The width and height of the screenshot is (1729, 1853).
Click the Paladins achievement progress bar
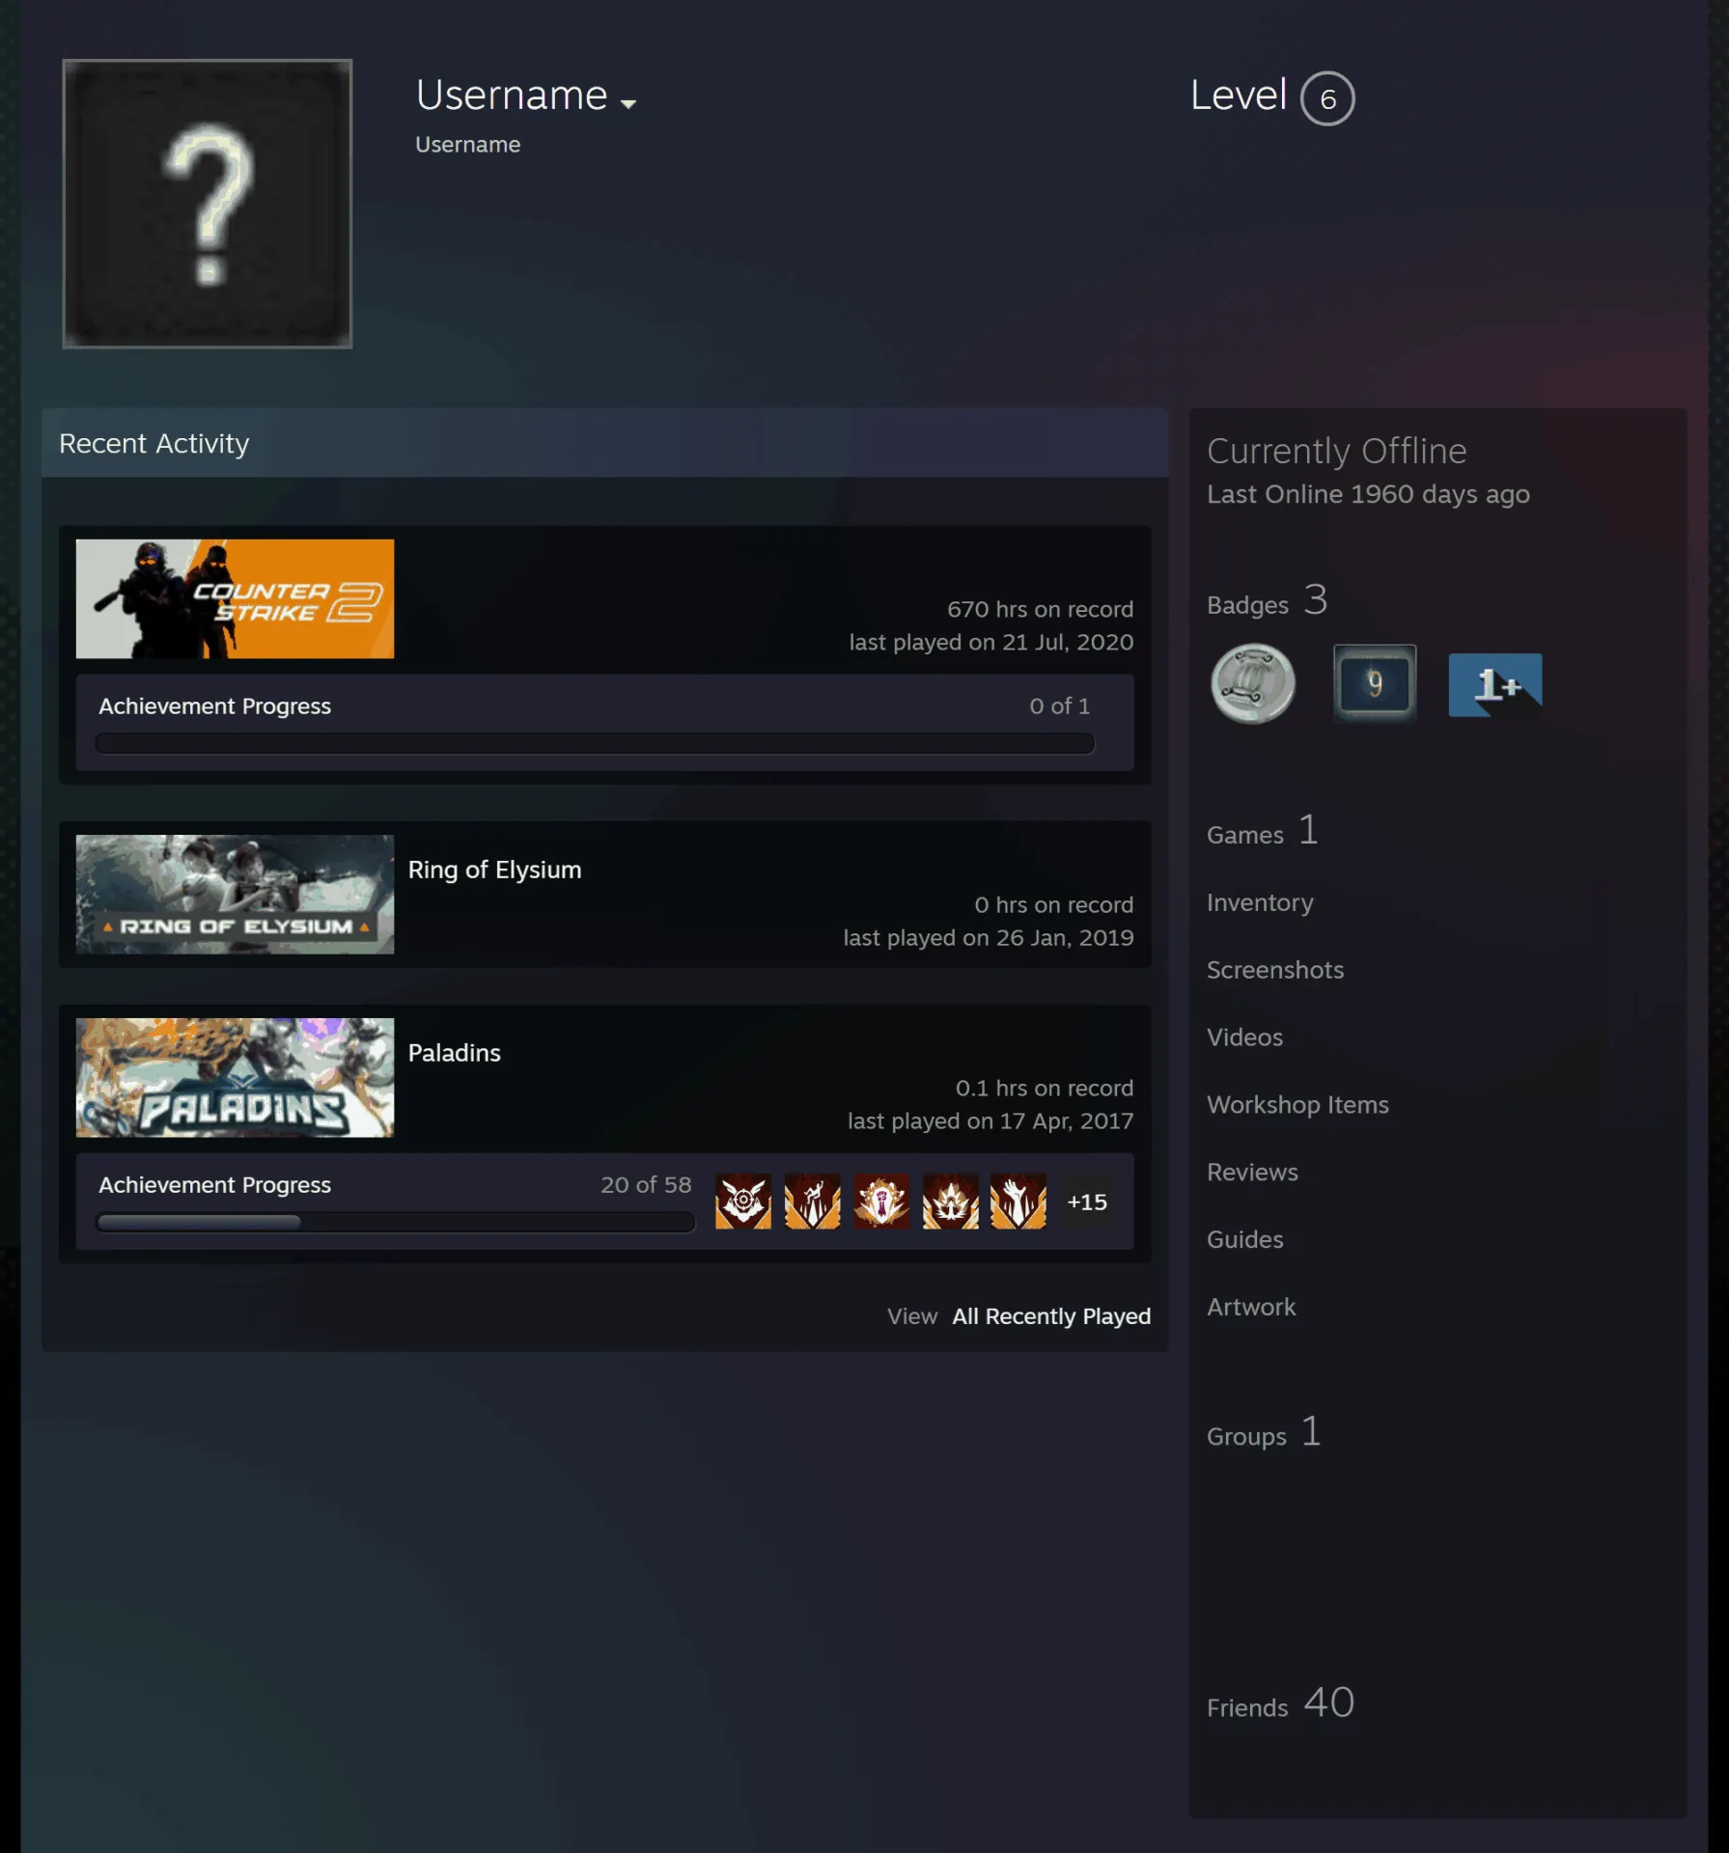tap(396, 1223)
